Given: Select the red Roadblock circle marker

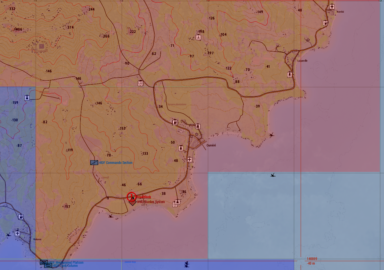Looking at the screenshot, I should 132,197.
